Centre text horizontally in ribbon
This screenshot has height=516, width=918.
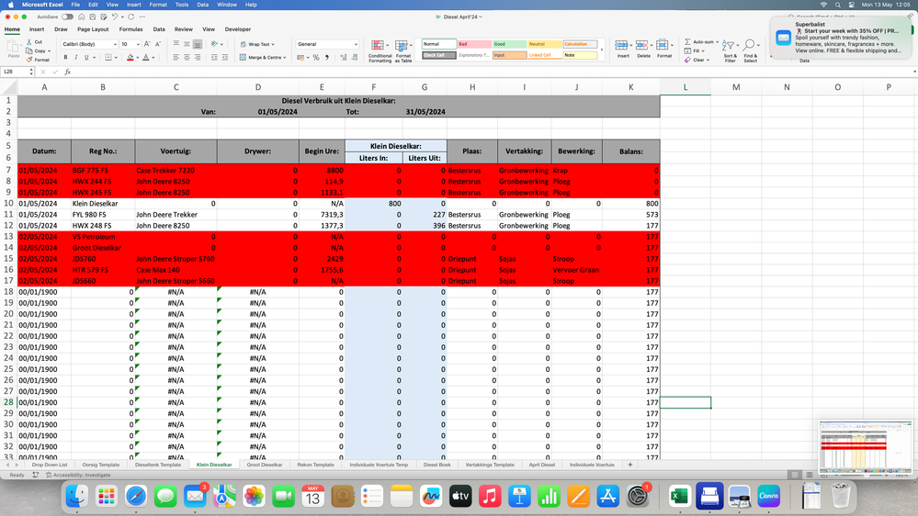point(187,57)
